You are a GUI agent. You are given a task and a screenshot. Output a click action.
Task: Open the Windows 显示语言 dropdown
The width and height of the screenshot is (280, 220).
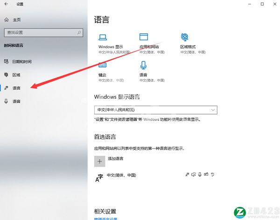tap(156, 110)
